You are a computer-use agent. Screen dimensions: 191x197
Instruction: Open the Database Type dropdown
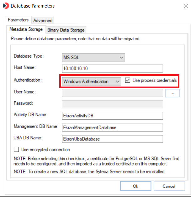pos(94,57)
